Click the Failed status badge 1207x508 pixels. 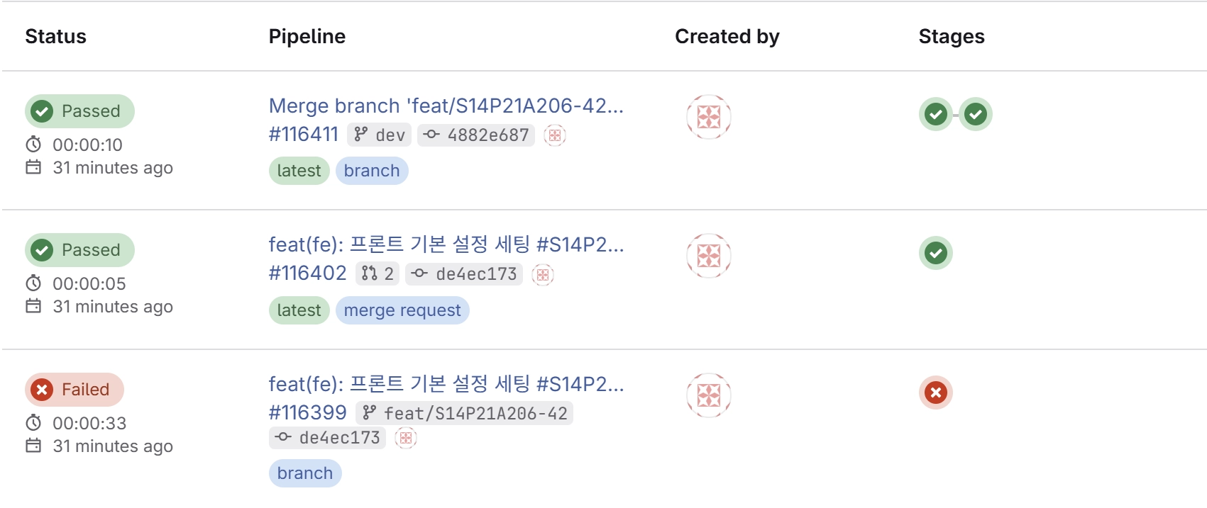point(75,390)
